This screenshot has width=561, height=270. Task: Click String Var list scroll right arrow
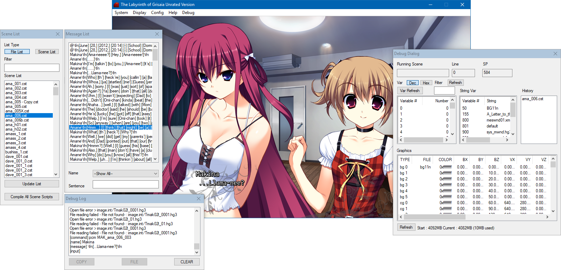507,140
